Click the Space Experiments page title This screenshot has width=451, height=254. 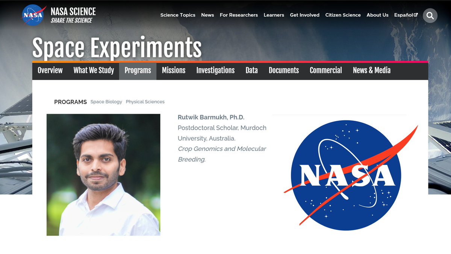[117, 48]
